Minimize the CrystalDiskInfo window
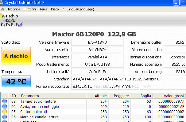 (x=176, y=3)
